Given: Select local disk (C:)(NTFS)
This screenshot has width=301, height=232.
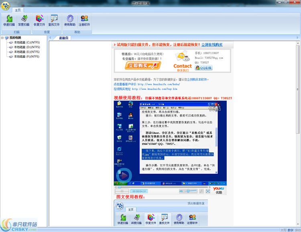Looking at the screenshot, I should (26, 42).
